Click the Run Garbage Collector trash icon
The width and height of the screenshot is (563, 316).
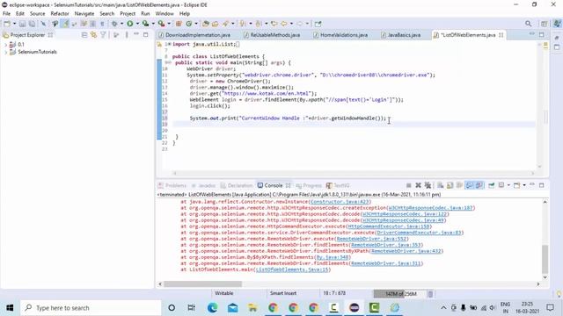430,294
